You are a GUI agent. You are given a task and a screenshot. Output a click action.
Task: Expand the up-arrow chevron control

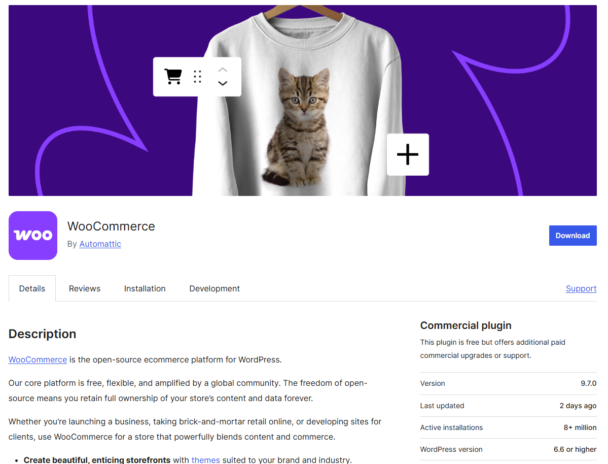(x=222, y=70)
